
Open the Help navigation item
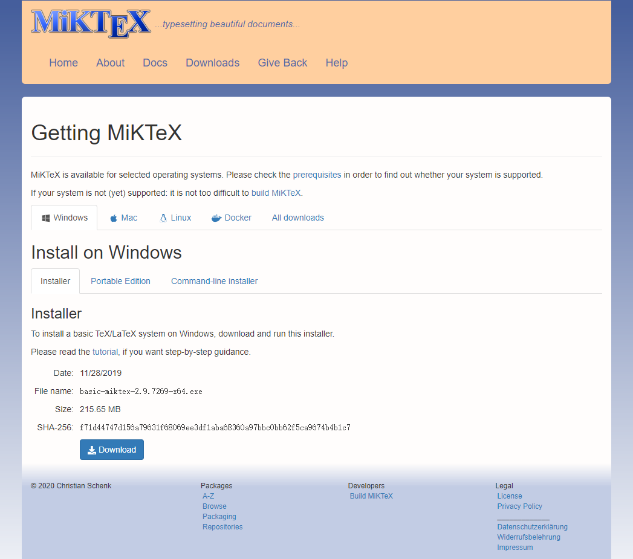[337, 63]
